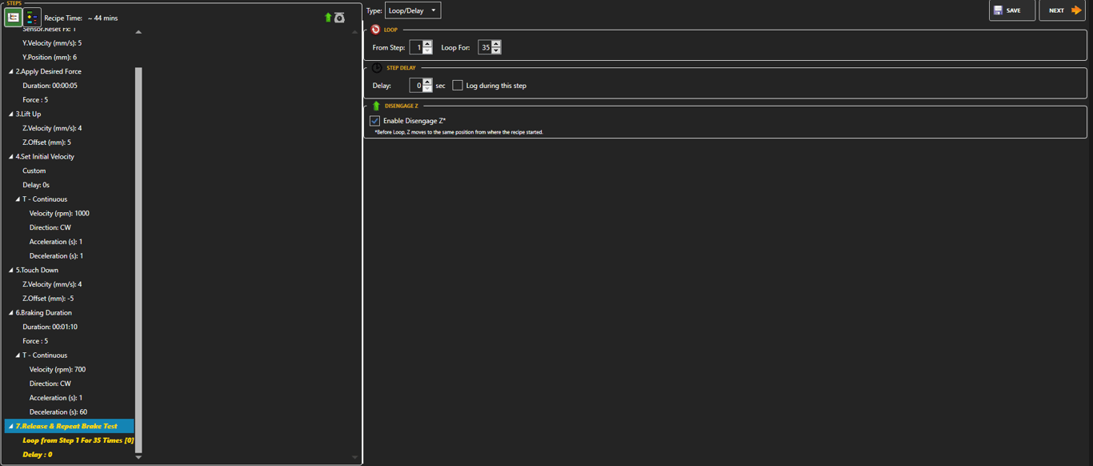Select the 3.Lift Up step

pyautogui.click(x=28, y=114)
